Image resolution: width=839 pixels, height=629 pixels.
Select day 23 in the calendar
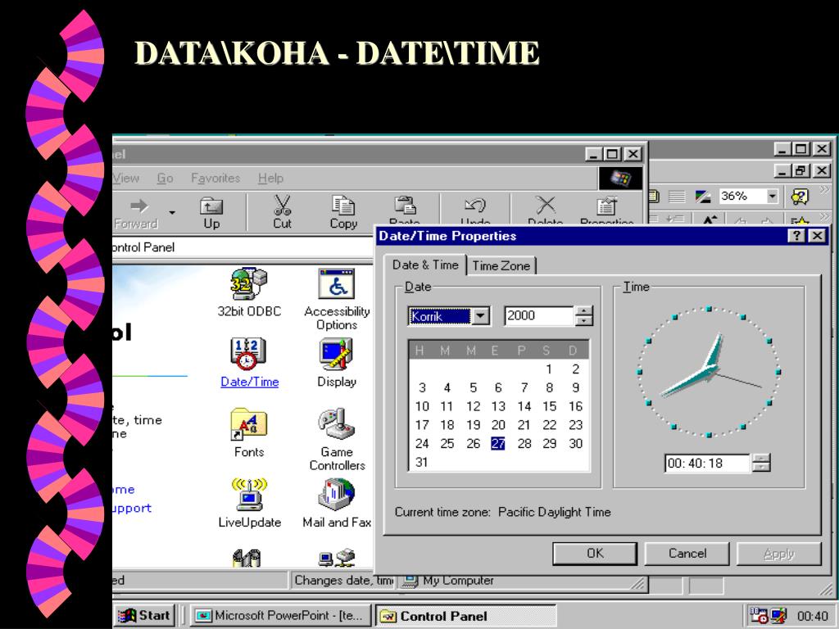coord(575,425)
